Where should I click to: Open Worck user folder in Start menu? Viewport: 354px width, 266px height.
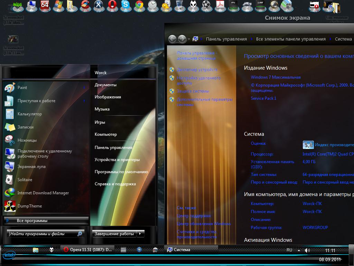click(x=101, y=73)
